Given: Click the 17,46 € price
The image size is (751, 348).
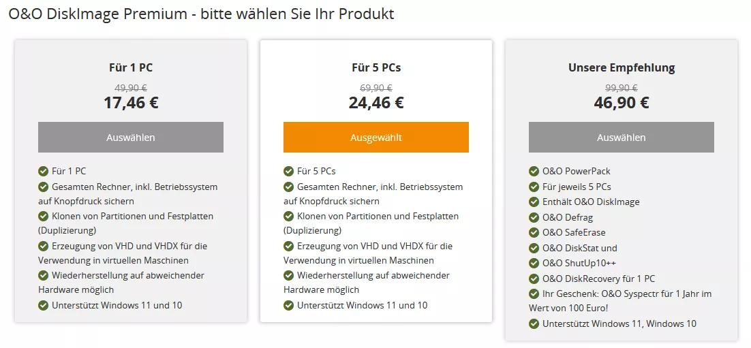Looking at the screenshot, I should (131, 102).
